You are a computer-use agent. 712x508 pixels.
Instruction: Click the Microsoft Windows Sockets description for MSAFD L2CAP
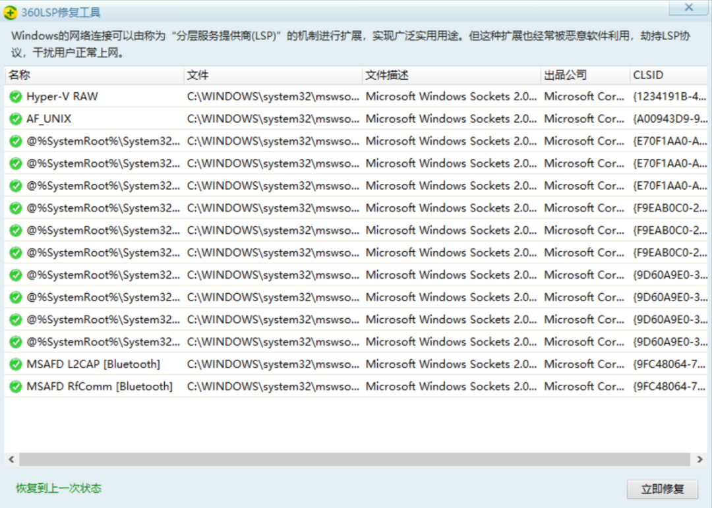click(451, 364)
